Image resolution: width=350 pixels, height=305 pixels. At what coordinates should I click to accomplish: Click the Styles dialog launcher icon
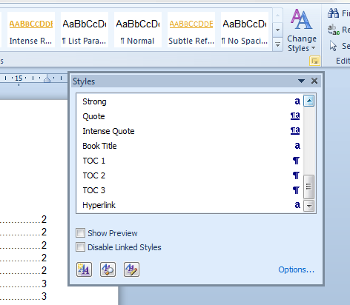point(314,61)
